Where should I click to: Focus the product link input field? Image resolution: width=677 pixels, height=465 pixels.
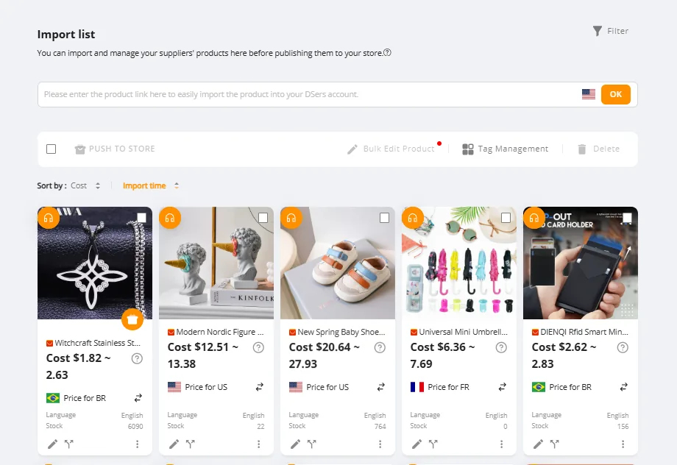(x=309, y=95)
